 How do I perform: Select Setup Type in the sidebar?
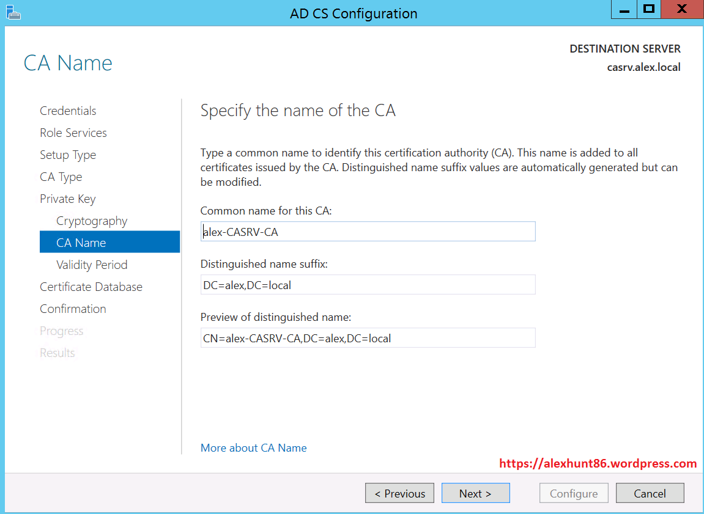tap(68, 155)
